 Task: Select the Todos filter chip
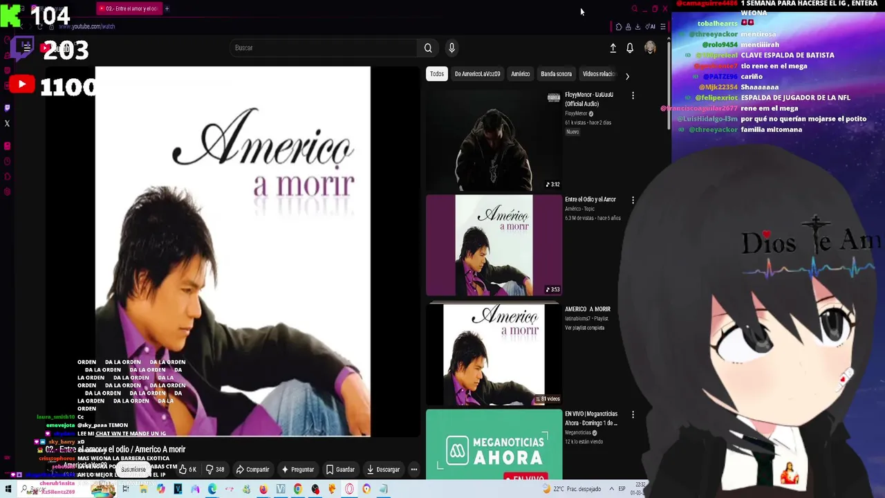point(437,74)
